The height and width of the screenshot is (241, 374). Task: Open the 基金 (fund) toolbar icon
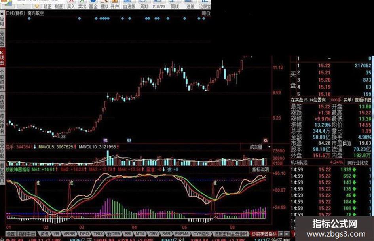[93, 4]
